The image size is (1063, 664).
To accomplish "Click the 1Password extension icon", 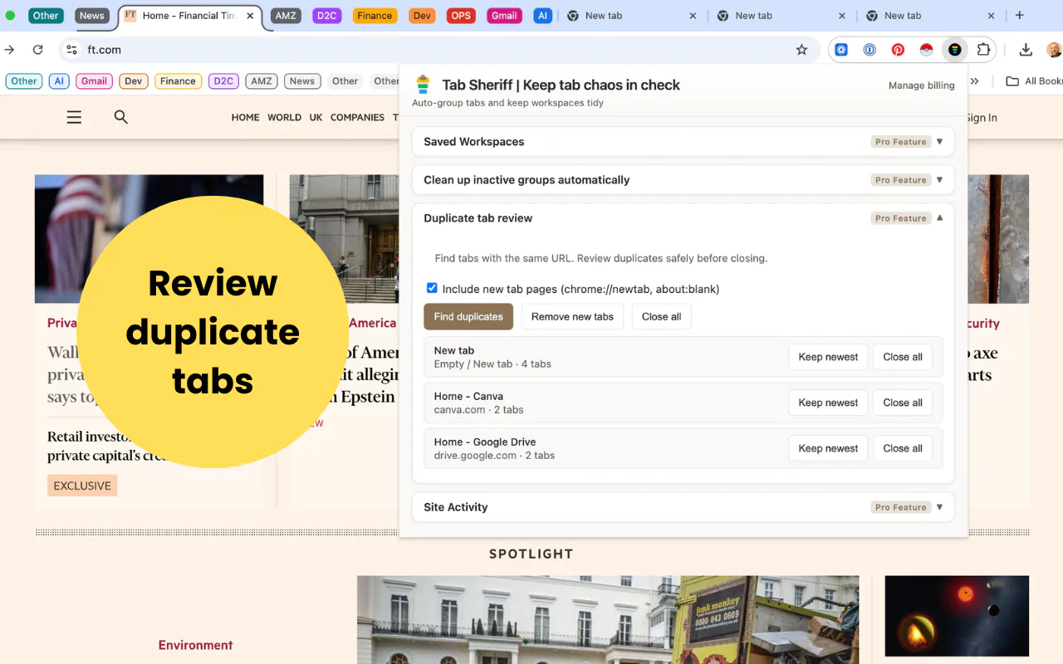I will (x=870, y=50).
